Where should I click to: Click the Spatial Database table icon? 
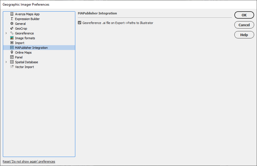click(x=12, y=62)
